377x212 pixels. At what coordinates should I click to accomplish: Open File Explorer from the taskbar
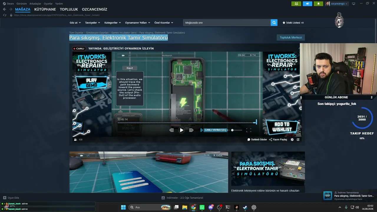(185, 207)
